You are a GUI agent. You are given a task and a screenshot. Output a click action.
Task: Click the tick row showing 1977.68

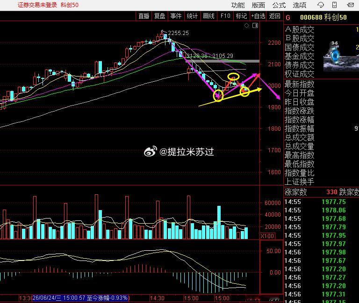pyautogui.click(x=321, y=218)
